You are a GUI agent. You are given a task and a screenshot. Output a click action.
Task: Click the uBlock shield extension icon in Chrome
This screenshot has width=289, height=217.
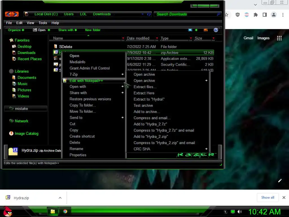(x=238, y=15)
